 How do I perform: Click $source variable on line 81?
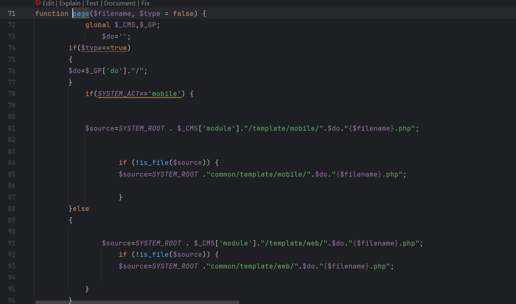pos(100,128)
